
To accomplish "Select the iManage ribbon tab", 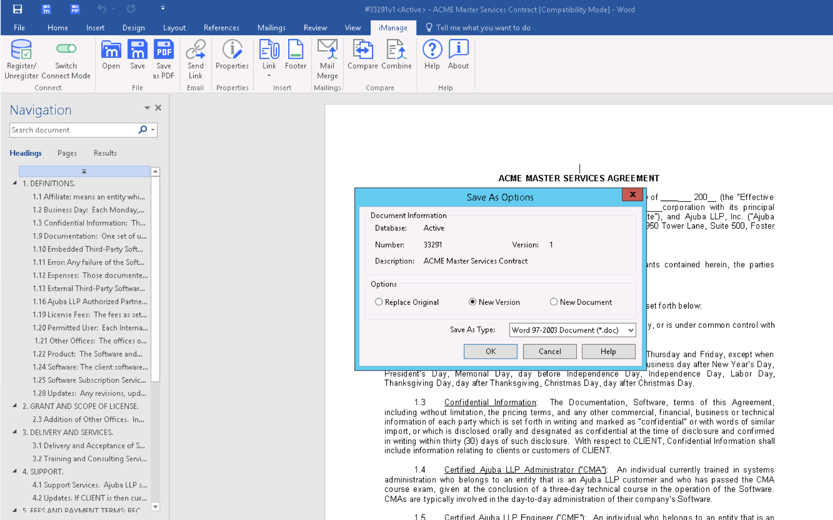I will coord(393,28).
